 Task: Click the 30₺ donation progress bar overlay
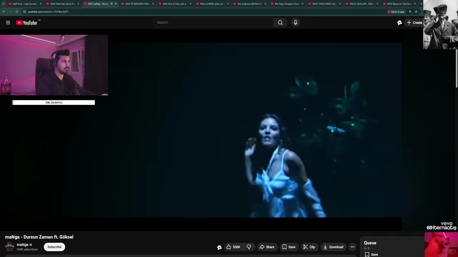(x=54, y=102)
